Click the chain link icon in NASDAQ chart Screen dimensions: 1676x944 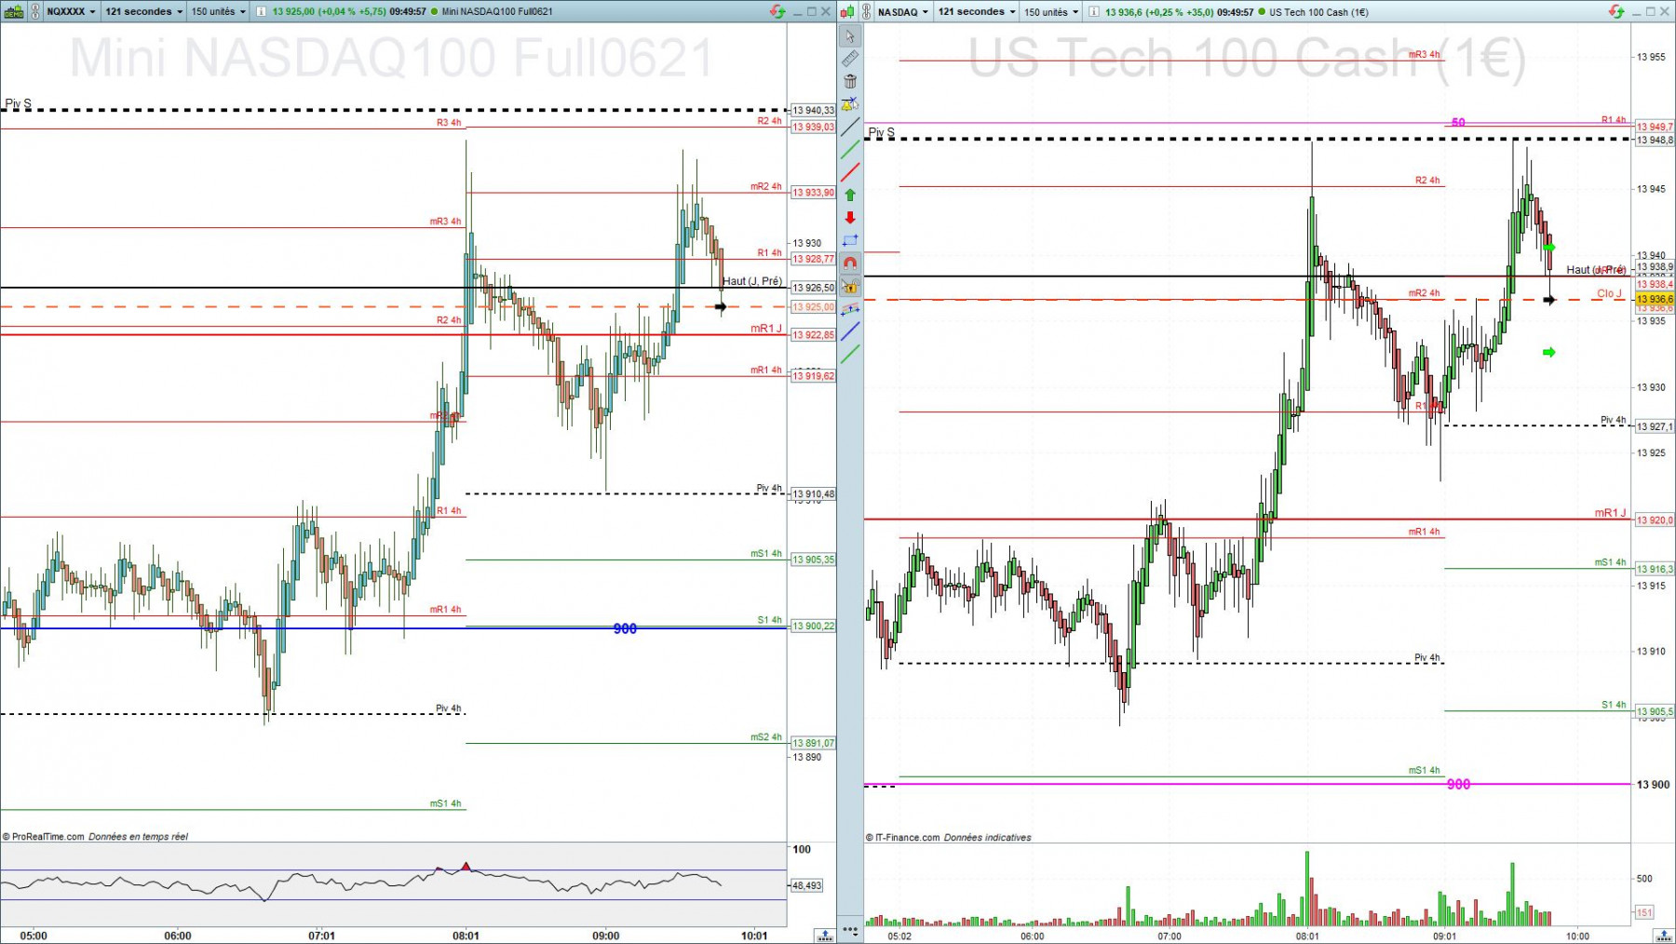(867, 12)
